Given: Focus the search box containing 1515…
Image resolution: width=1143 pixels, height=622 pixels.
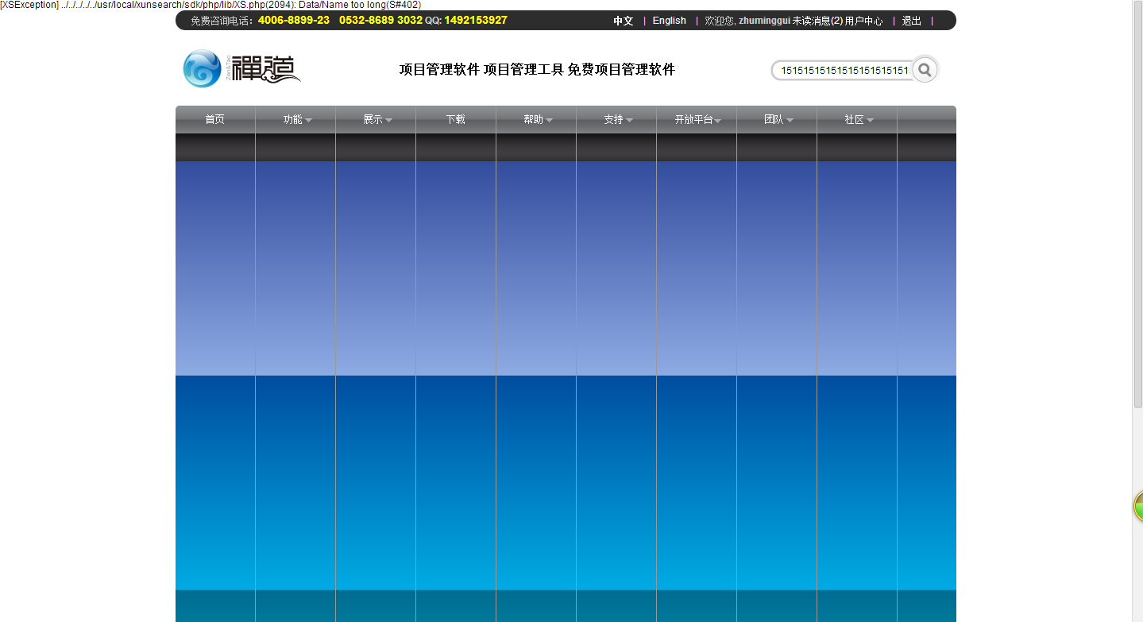Looking at the screenshot, I should point(844,70).
